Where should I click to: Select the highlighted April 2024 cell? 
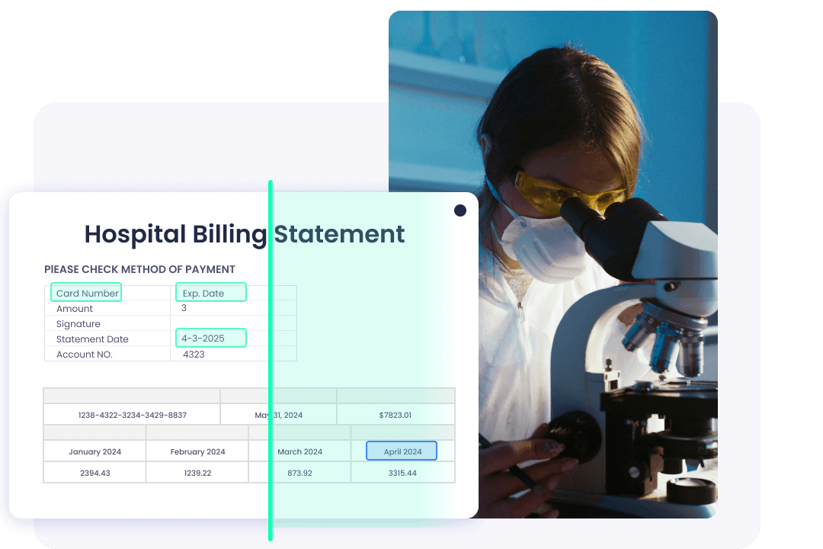pos(402,451)
